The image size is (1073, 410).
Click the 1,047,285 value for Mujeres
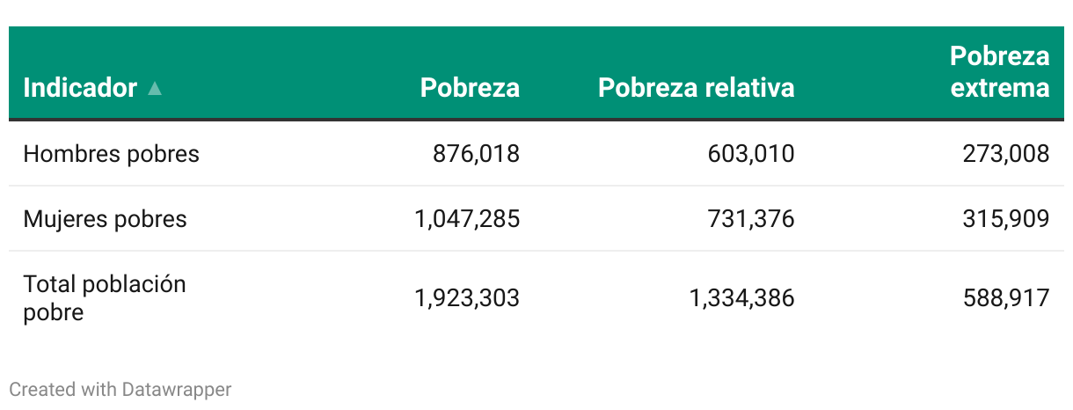[x=467, y=218]
